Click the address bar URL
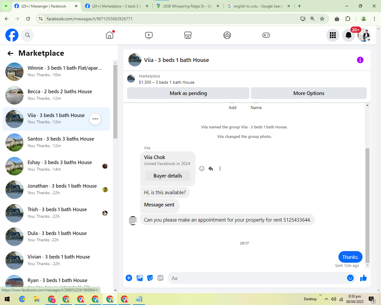Viewport: 381px width, 305px height. click(x=90, y=19)
